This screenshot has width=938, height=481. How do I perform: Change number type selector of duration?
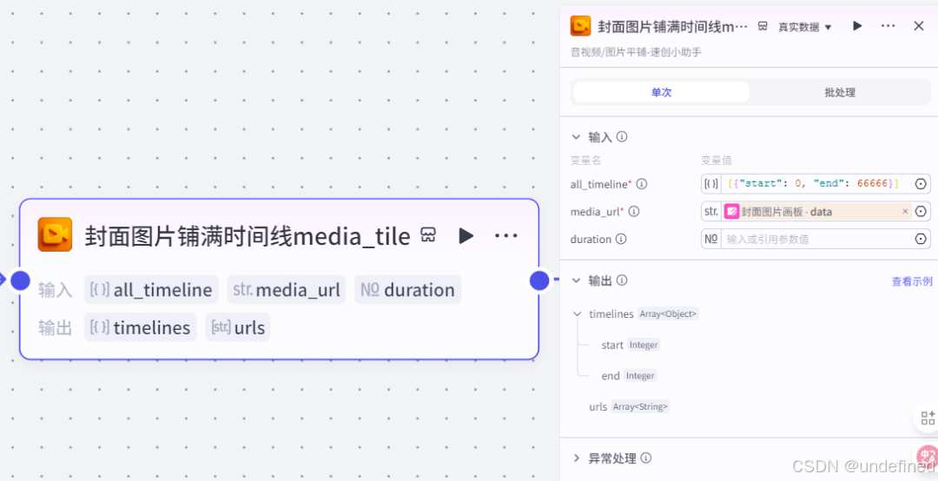(x=711, y=240)
